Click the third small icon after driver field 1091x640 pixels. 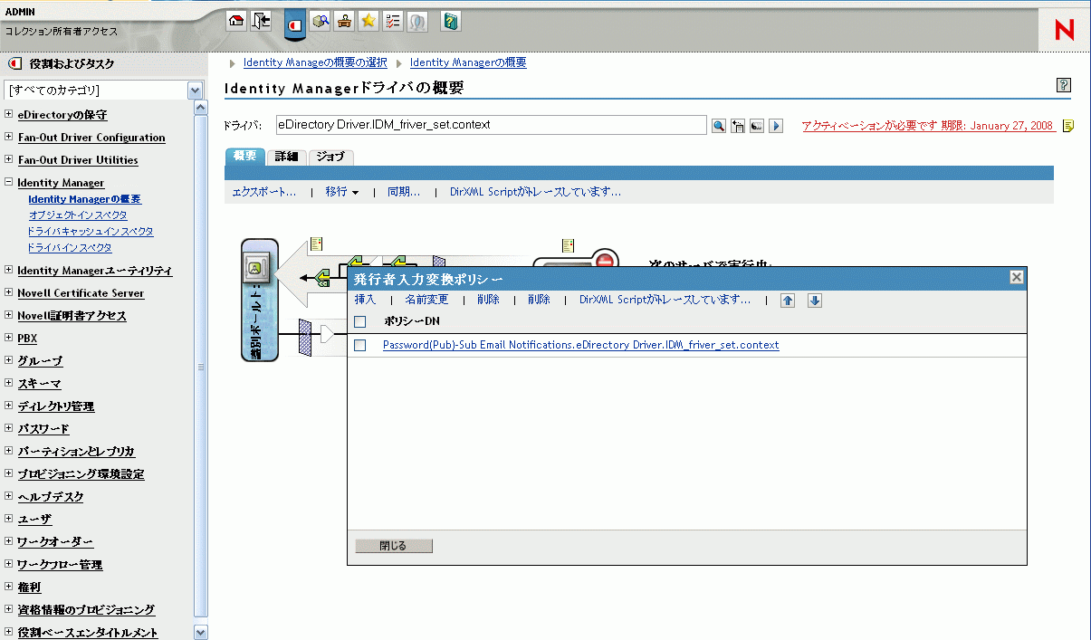(x=757, y=126)
